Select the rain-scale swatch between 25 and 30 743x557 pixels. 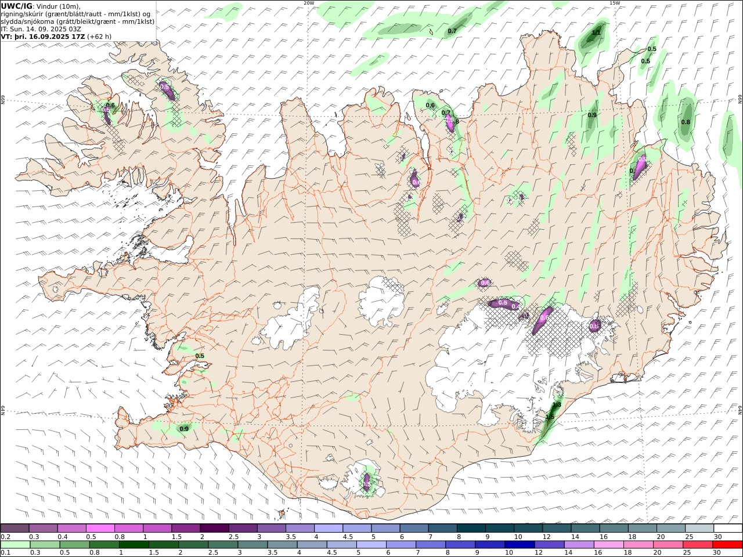pyautogui.click(x=697, y=545)
